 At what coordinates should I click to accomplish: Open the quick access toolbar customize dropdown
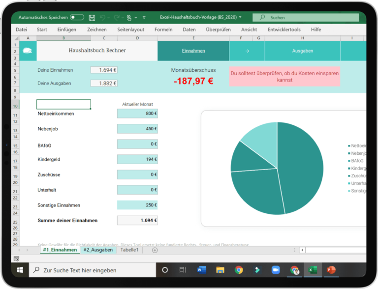tap(144, 18)
